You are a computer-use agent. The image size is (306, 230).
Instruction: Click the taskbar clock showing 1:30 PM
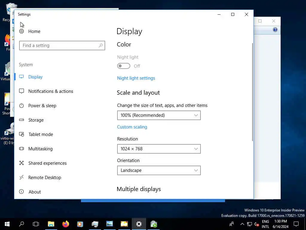280,224
